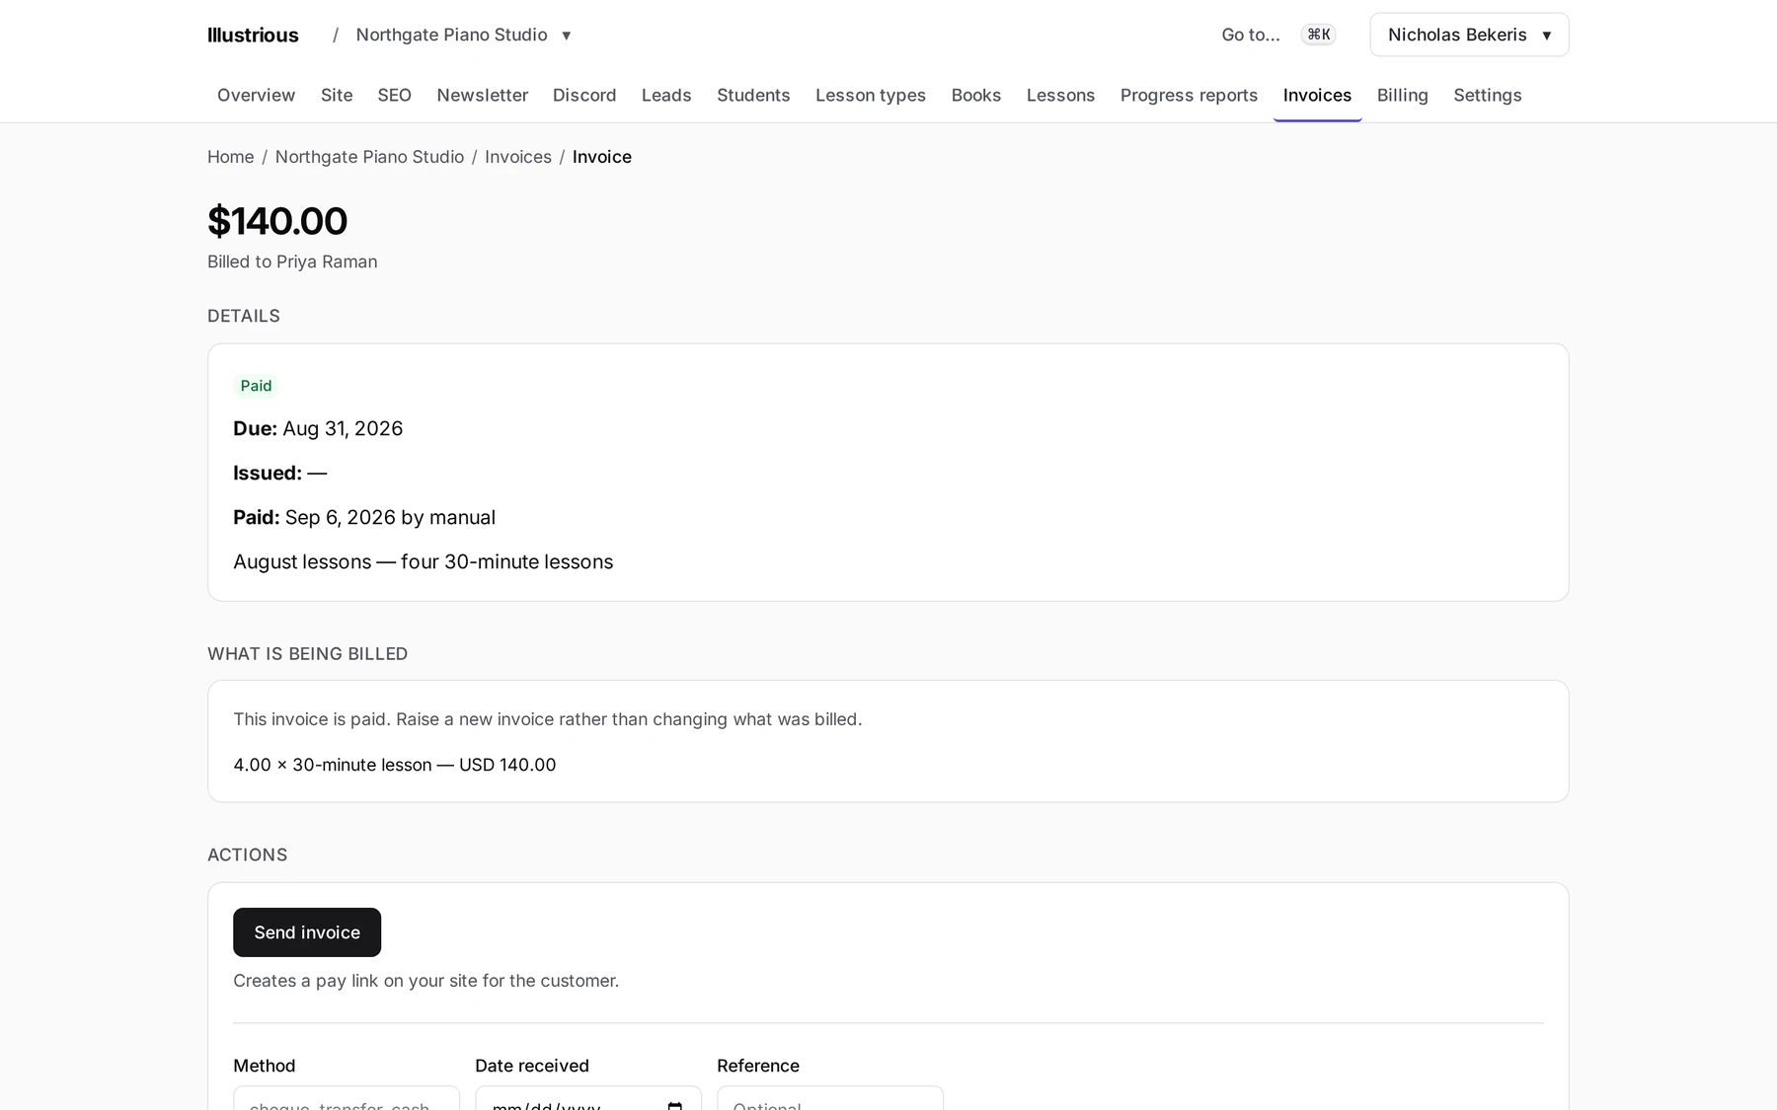Open the Settings tab
This screenshot has height=1110, width=1777.
coord(1487,95)
